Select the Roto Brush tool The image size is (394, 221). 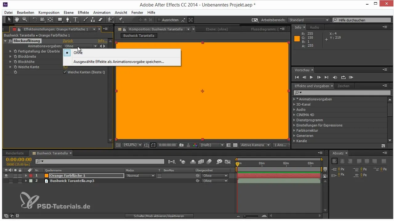(110, 20)
